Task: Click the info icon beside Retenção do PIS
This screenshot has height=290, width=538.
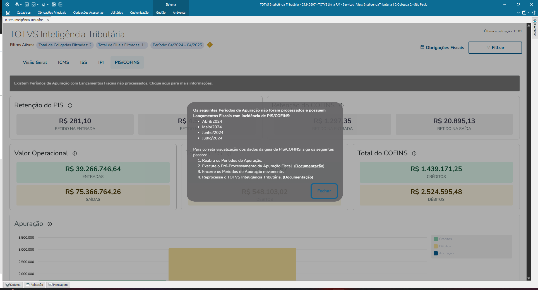Action: (x=70, y=105)
